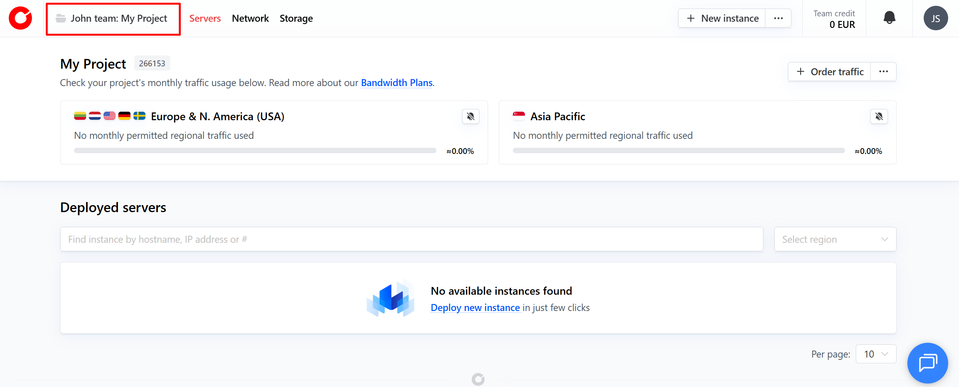Screen dimensions: 959x387
Task: Open more options beside Order traffic
Action: tap(883, 72)
